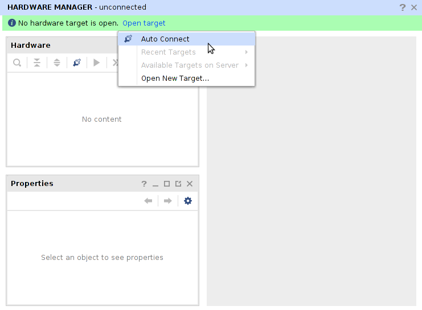Open help for the Properties panel
The image size is (422, 310).
(x=144, y=184)
